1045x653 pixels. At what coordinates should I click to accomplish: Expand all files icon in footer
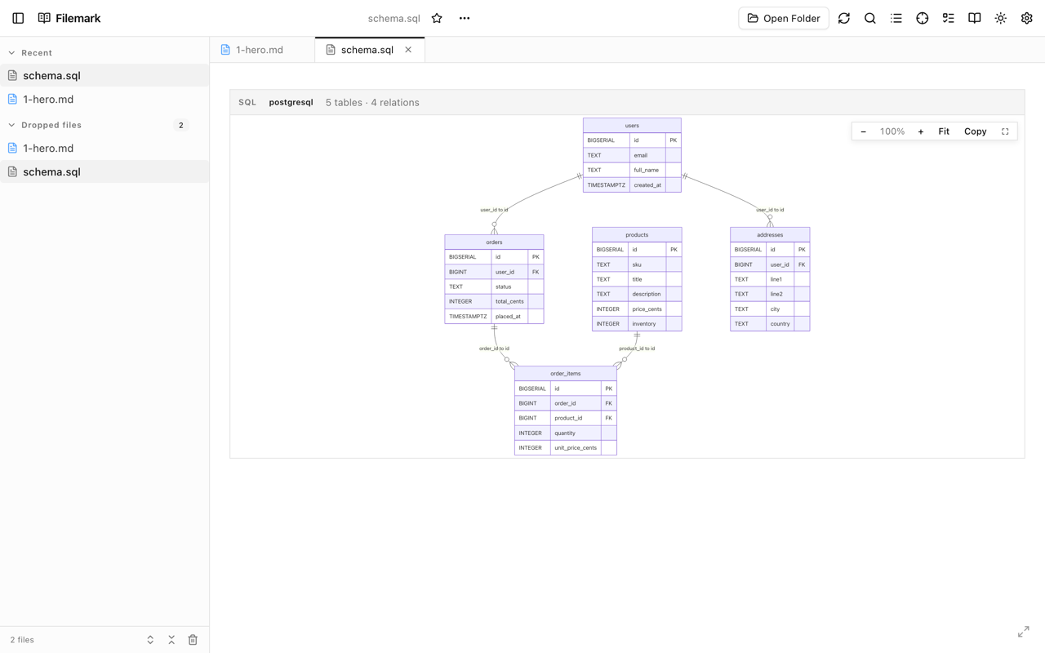pos(150,640)
